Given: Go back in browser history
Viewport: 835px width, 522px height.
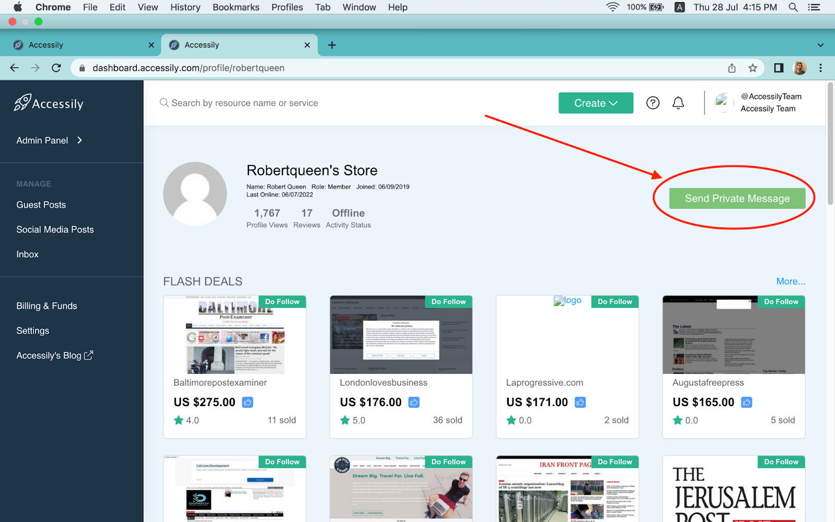Looking at the screenshot, I should (x=15, y=68).
